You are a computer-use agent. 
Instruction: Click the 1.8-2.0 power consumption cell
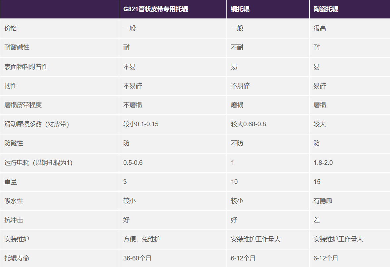tap(323, 163)
